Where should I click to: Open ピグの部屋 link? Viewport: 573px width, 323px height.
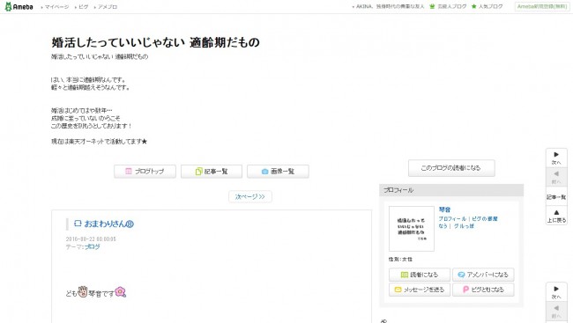(485, 218)
